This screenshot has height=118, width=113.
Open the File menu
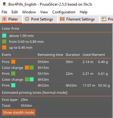coord(4,12)
